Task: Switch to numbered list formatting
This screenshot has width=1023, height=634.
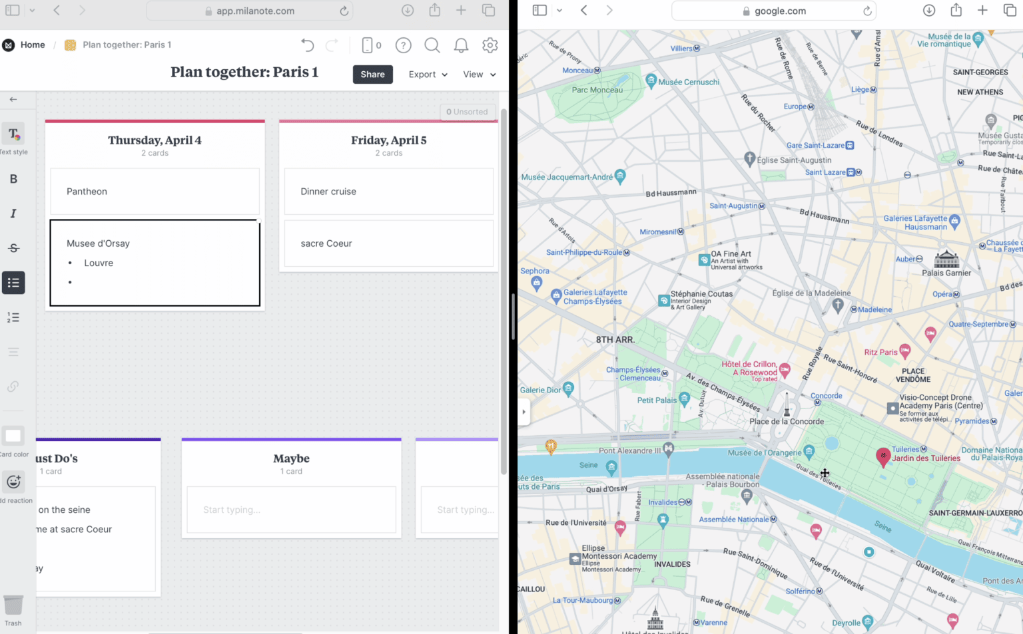Action: [x=13, y=317]
